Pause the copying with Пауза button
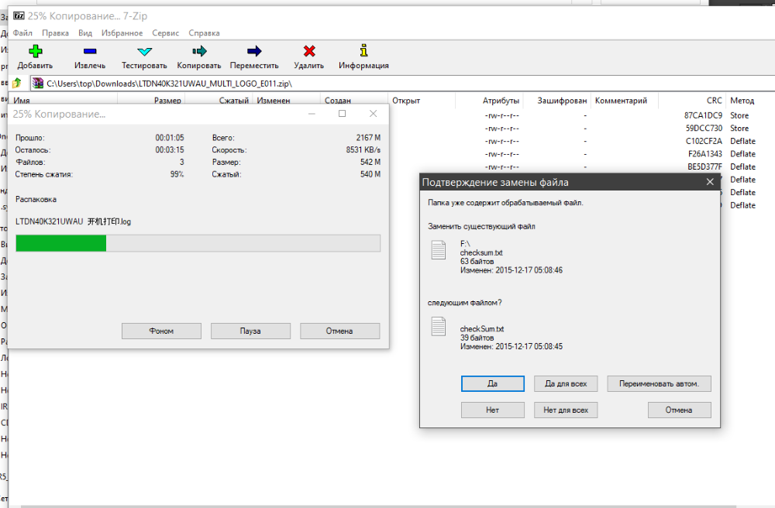The image size is (775, 508). (x=250, y=331)
